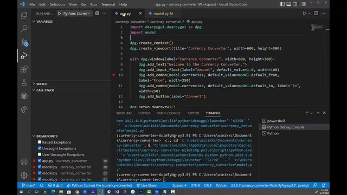Screen dimensions: 347x195
Task: Toggle the Raised Exceptions checkbox
Action: tap(40, 142)
